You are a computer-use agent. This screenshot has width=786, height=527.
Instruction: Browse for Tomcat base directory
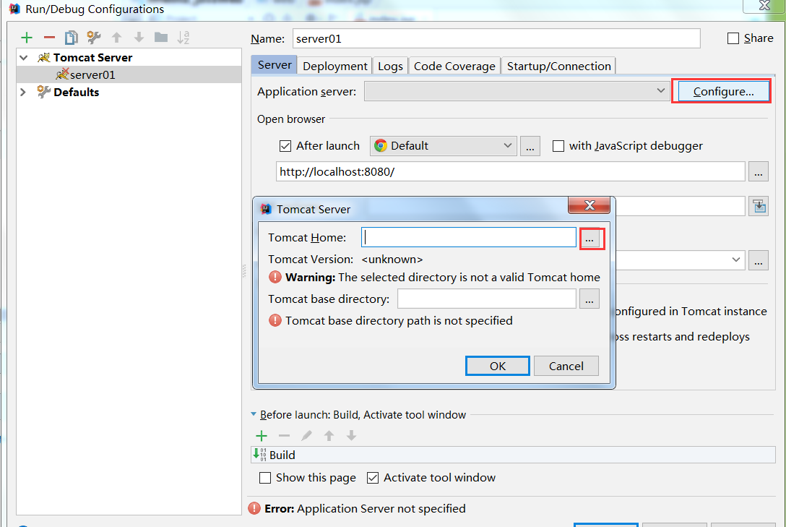(x=589, y=299)
